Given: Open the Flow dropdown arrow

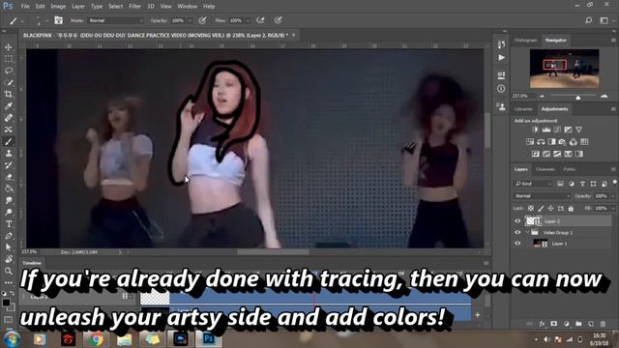Looking at the screenshot, I should 248,20.
